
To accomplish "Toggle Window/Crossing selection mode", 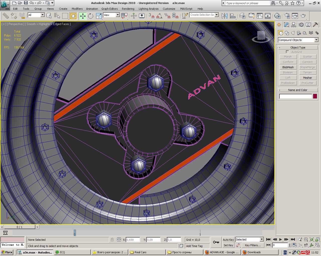I will 73,16.
